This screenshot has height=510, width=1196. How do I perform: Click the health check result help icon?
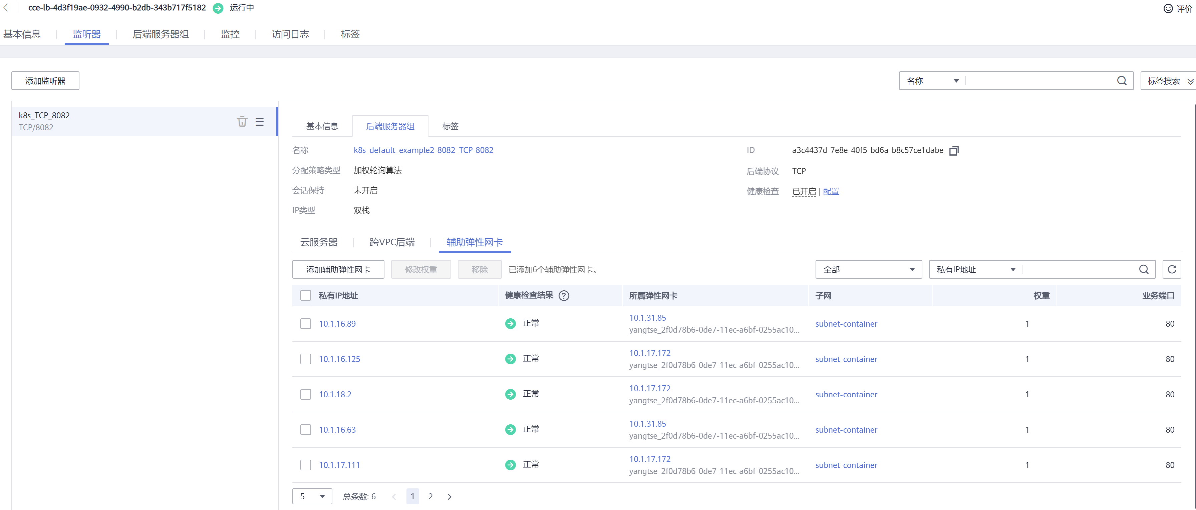click(x=564, y=296)
